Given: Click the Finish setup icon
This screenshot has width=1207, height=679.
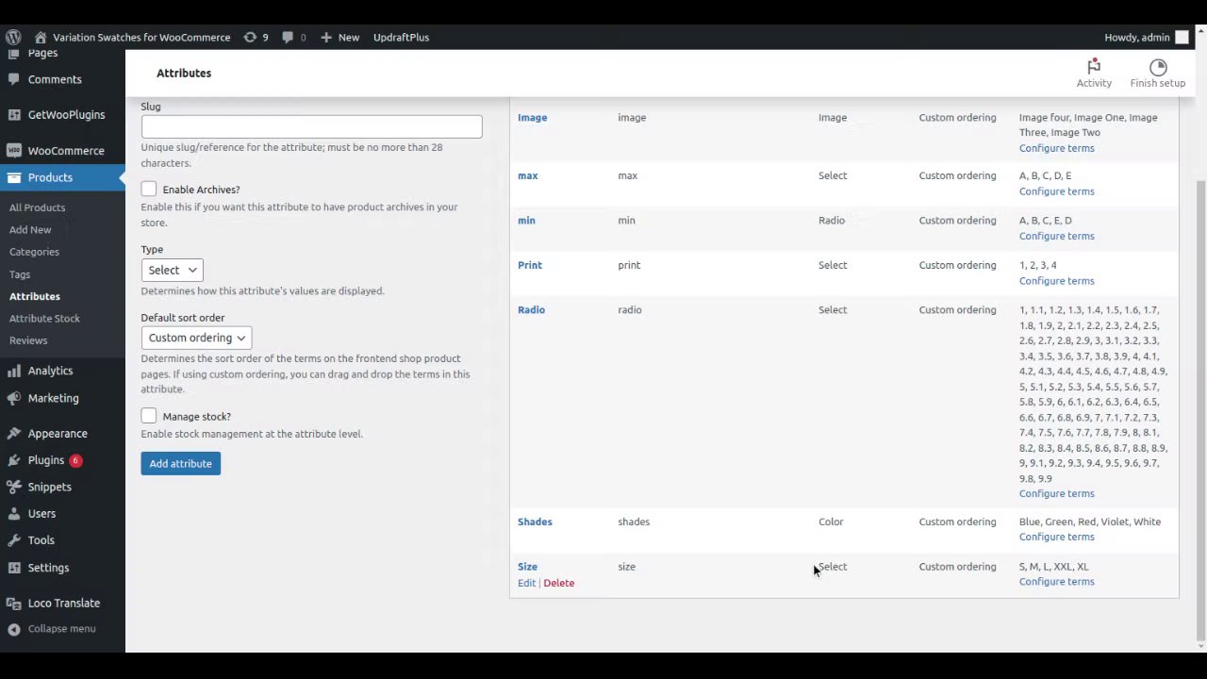Looking at the screenshot, I should click(x=1158, y=68).
